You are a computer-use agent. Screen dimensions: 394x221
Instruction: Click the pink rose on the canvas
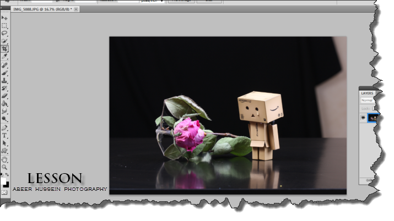pos(188,134)
